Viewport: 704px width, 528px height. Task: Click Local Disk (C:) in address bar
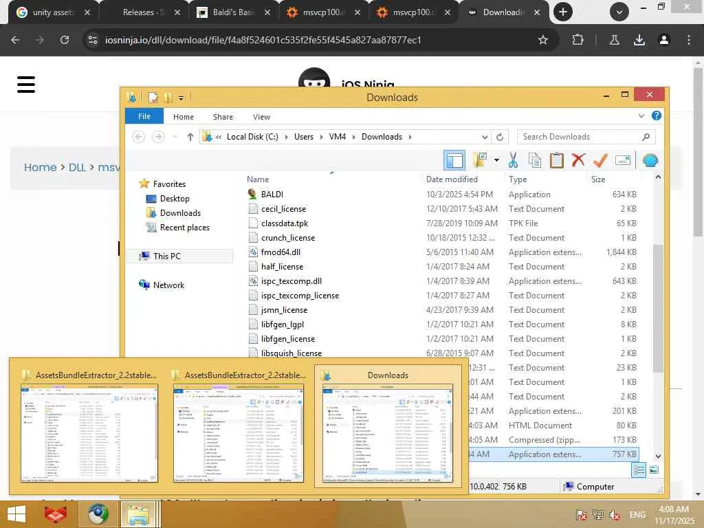252,137
